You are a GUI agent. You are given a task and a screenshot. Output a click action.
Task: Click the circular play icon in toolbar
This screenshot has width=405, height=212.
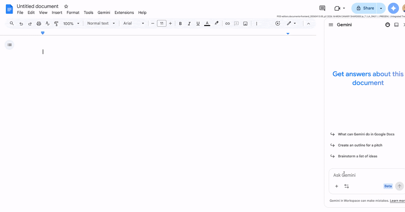278,24
